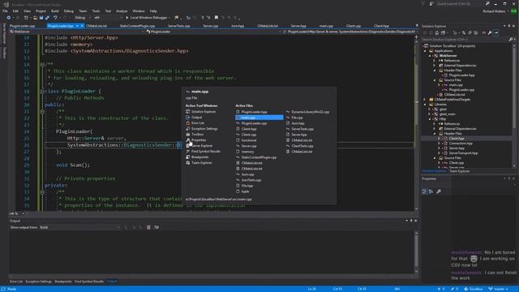
Task: Click the Undo toolbar icon
Action: pyautogui.click(x=55, y=18)
